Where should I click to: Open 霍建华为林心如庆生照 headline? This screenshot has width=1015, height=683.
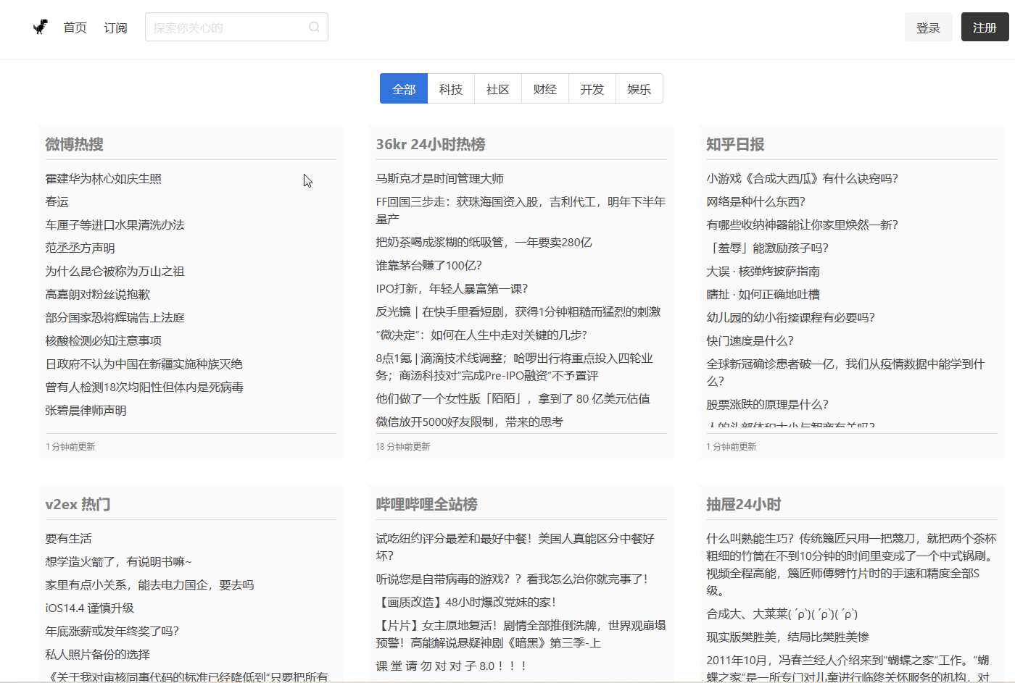pos(104,179)
